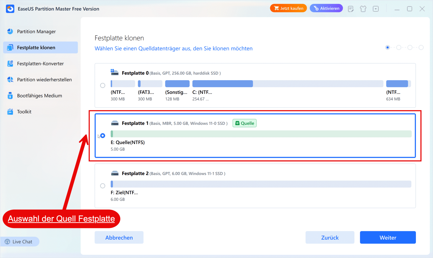Open the Bootfähiges Medium icon
Screen dimensions: 433x258
[10, 95]
